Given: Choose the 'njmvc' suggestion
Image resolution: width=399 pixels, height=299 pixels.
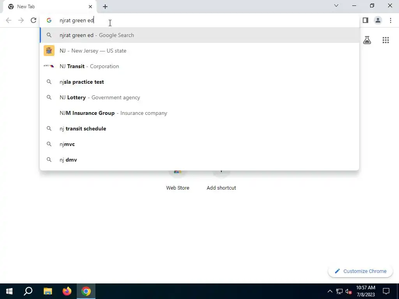Looking at the screenshot, I should pyautogui.click(x=199, y=144).
